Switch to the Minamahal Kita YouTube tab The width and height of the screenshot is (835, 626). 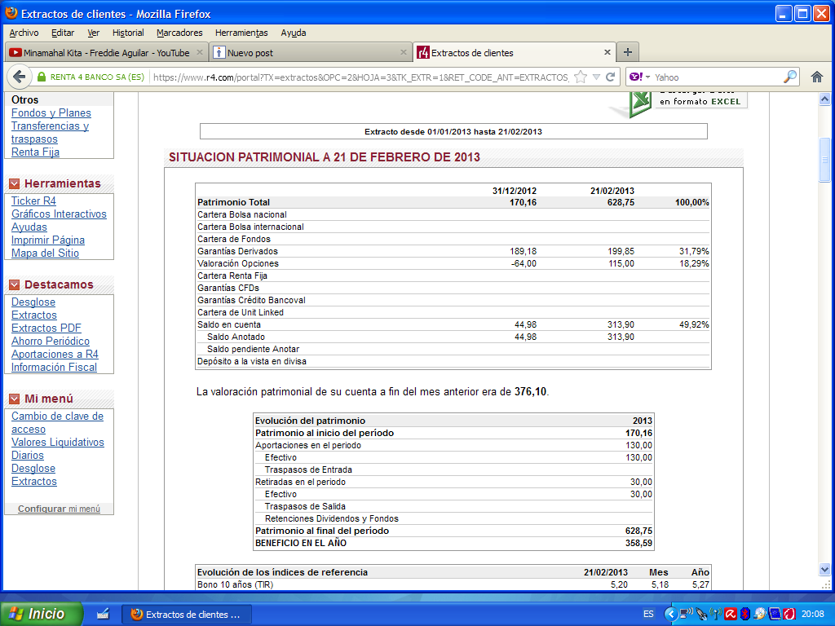99,53
